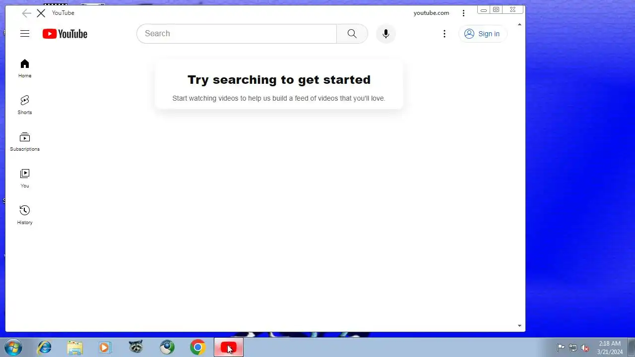
Task: Restore down the YouTube window
Action: [496, 10]
